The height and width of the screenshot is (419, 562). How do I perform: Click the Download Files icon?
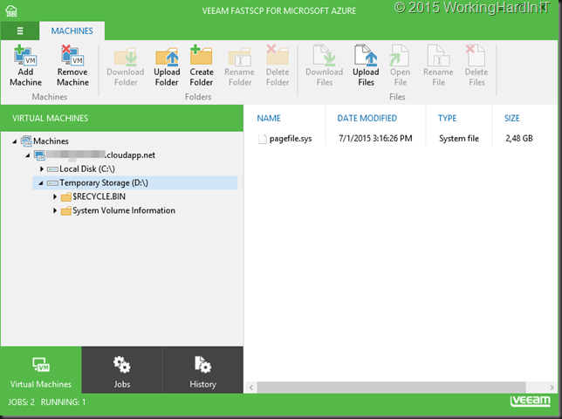tap(325, 56)
